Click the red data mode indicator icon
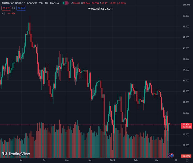 click(67, 3)
